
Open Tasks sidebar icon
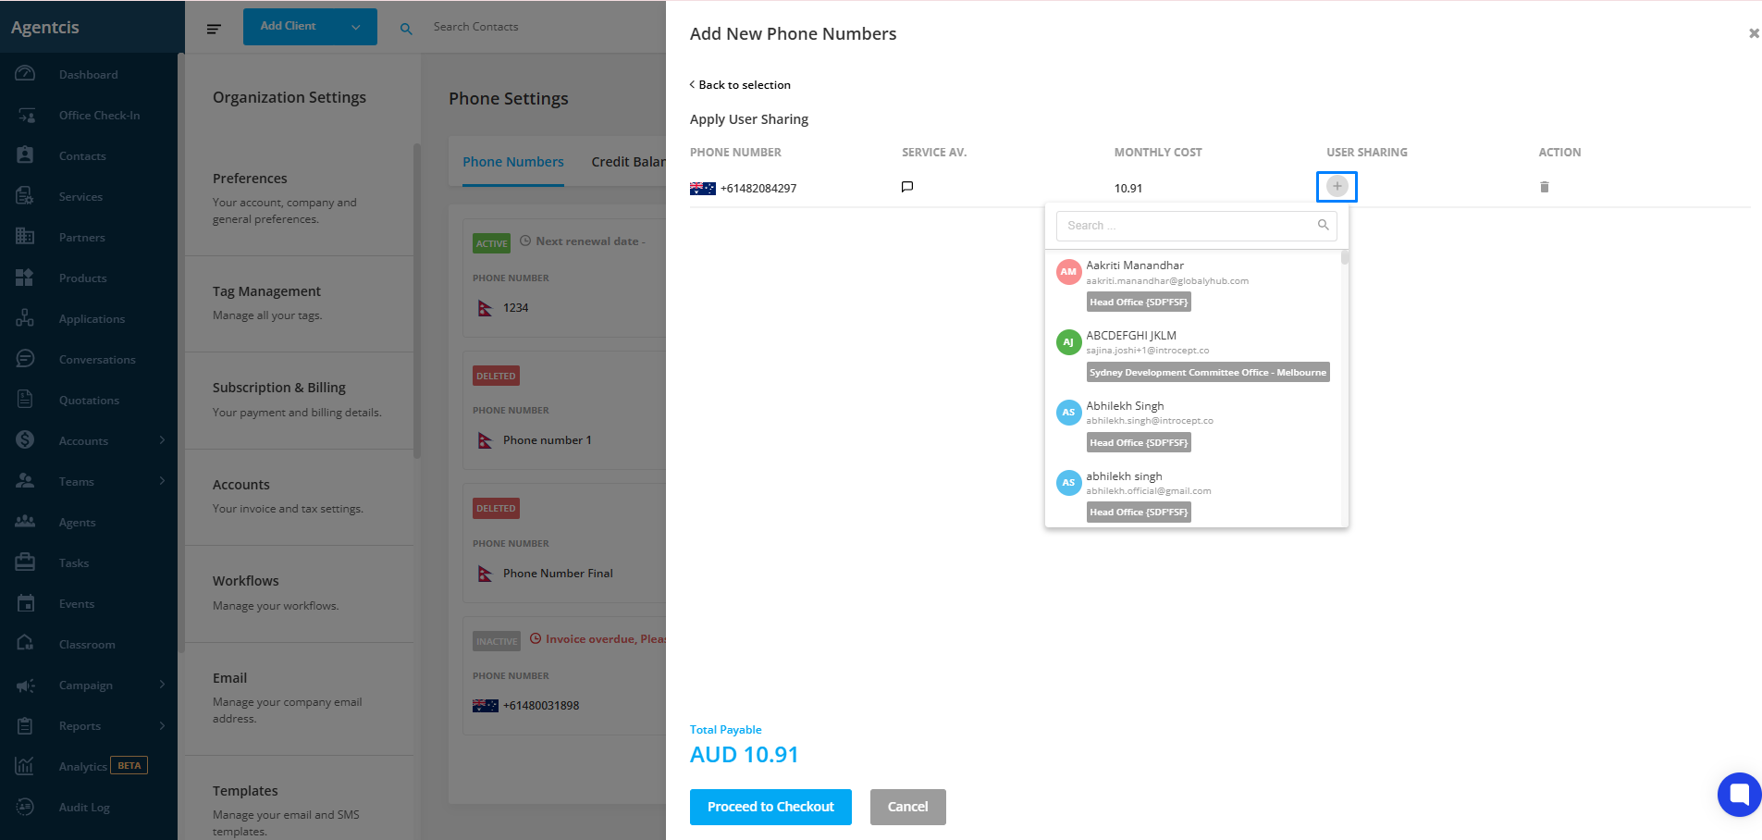coord(25,562)
